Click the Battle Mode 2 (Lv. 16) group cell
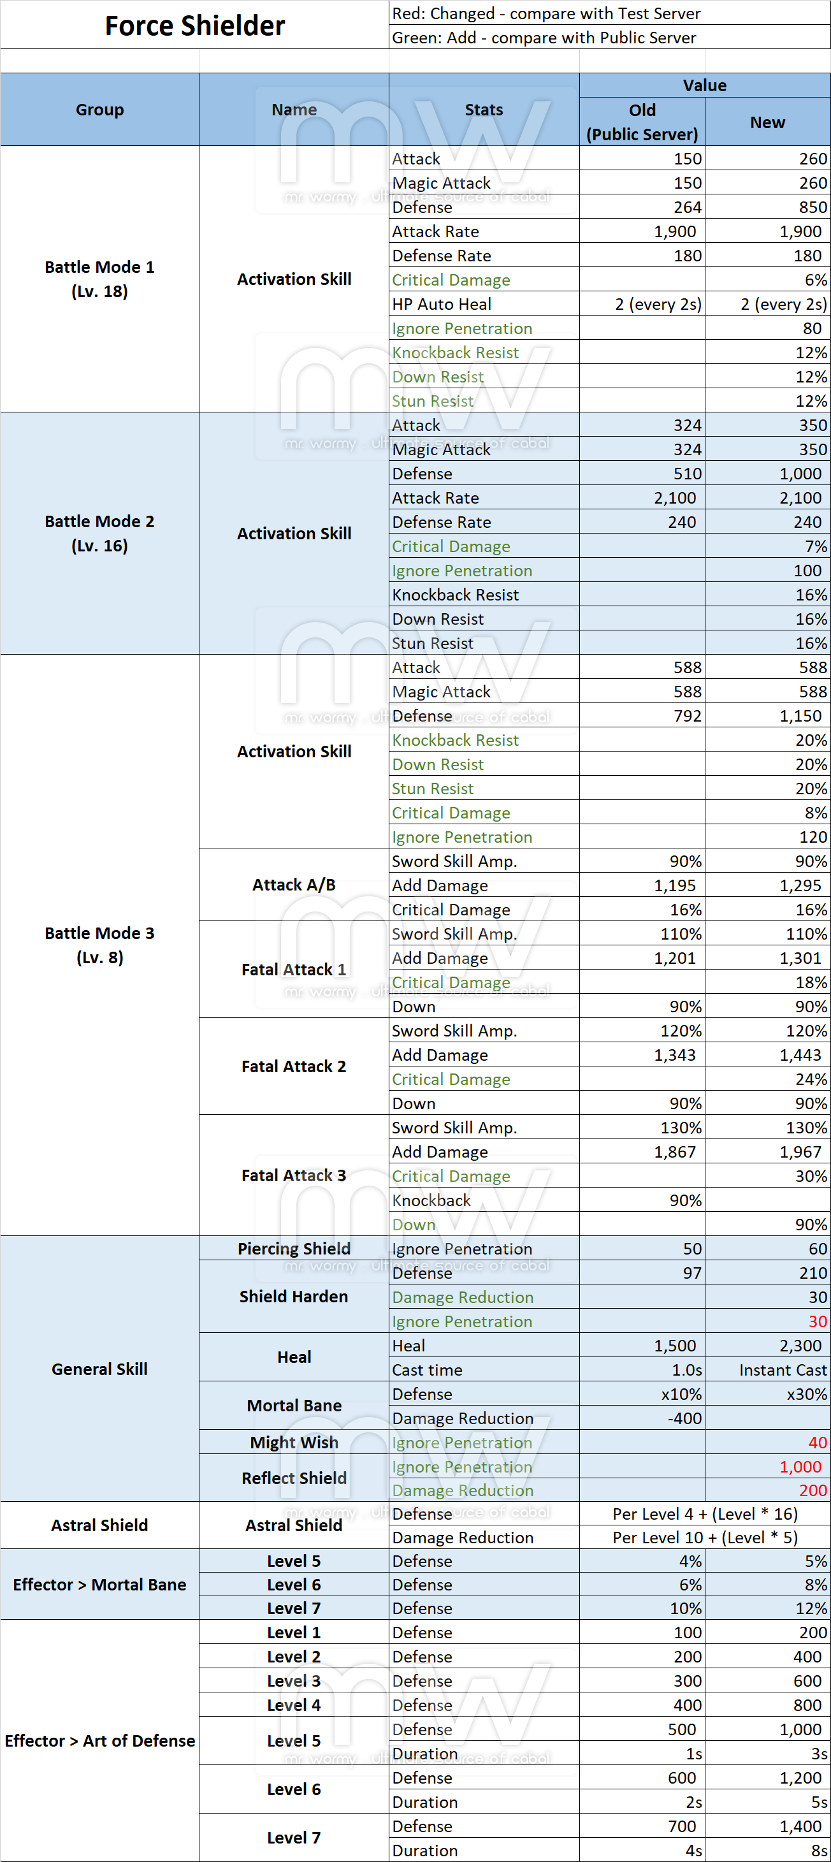831x1862 pixels. (x=99, y=534)
